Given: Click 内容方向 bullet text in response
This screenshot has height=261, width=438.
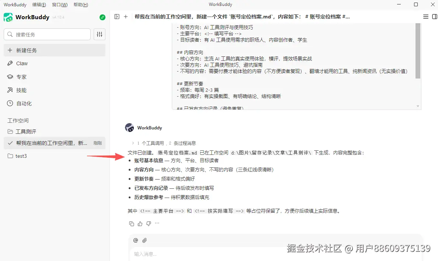Looking at the screenshot, I should (x=144, y=170).
